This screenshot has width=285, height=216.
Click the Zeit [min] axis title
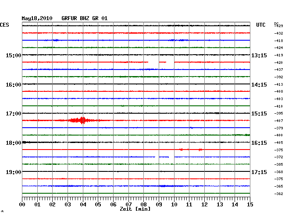135,209
